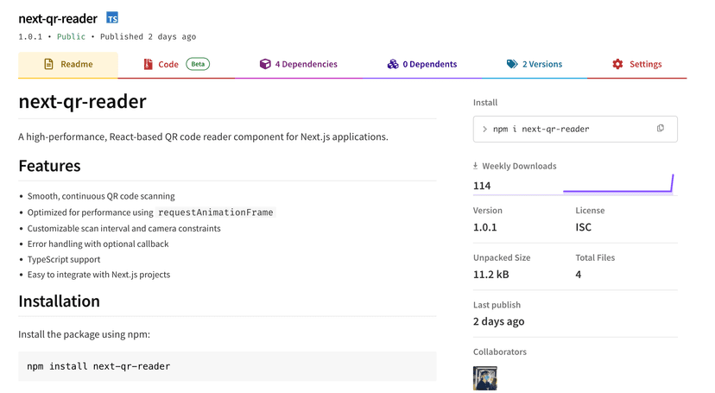Click the Versions tags icon
715x393 pixels.
512,65
